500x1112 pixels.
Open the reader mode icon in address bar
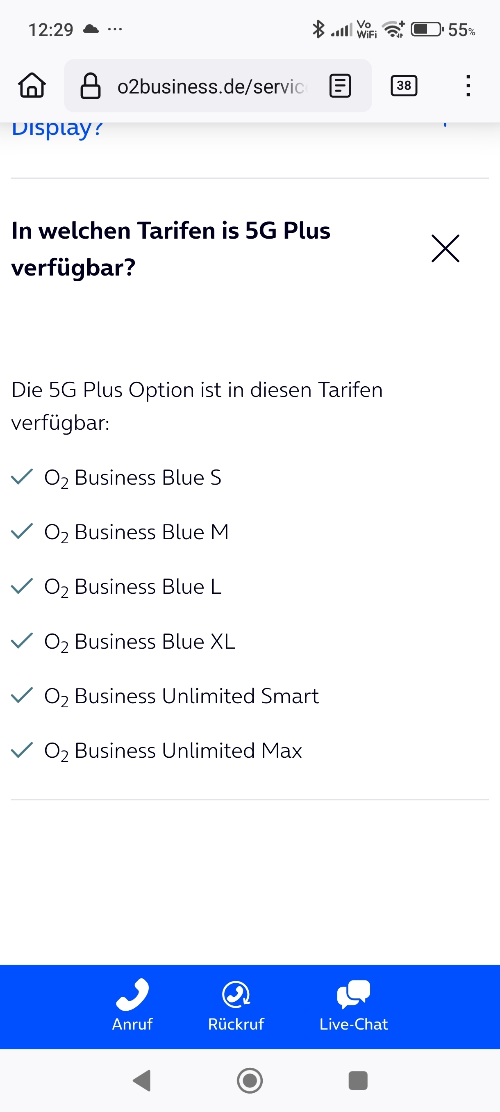[x=340, y=85]
